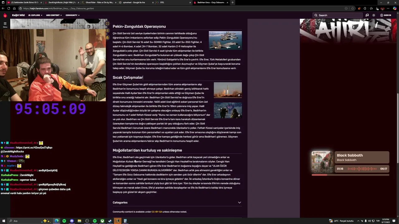Click the TUR keyboard language indicator

[378, 221]
